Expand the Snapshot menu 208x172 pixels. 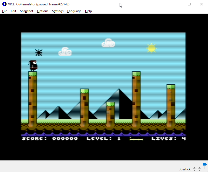tap(26, 11)
